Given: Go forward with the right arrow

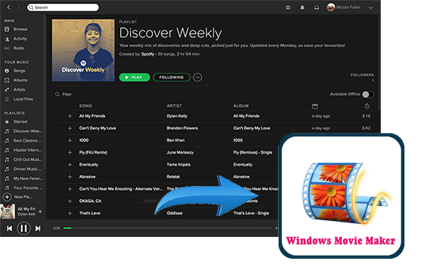Looking at the screenshot, I should coord(18,8).
